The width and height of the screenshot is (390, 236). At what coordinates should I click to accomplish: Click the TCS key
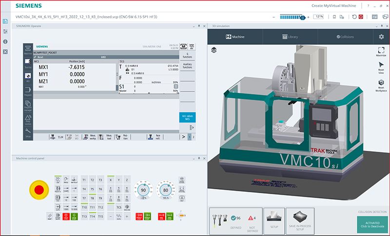click(119, 207)
